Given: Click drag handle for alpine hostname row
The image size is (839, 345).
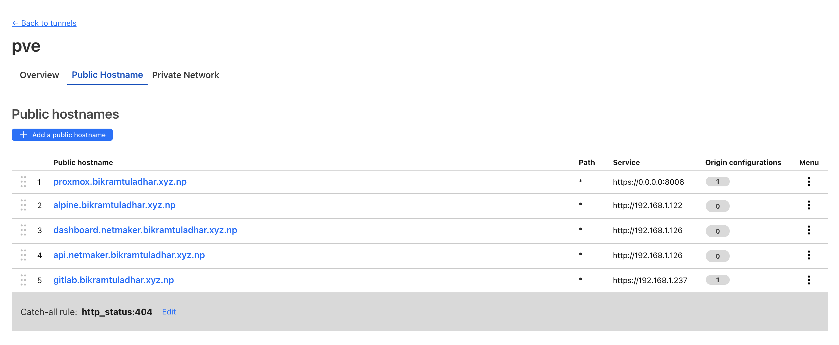Looking at the screenshot, I should tap(23, 205).
